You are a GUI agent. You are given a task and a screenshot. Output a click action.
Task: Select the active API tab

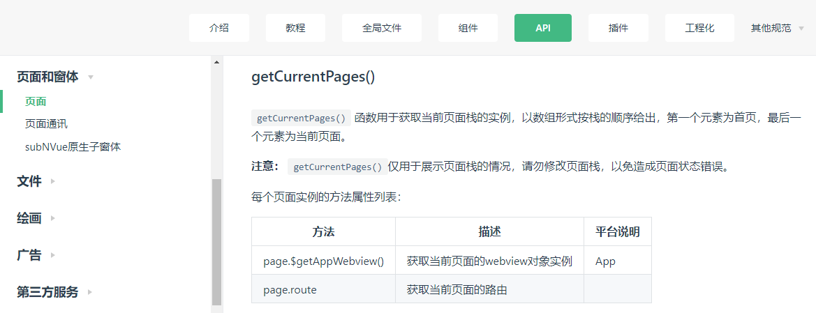pos(543,28)
